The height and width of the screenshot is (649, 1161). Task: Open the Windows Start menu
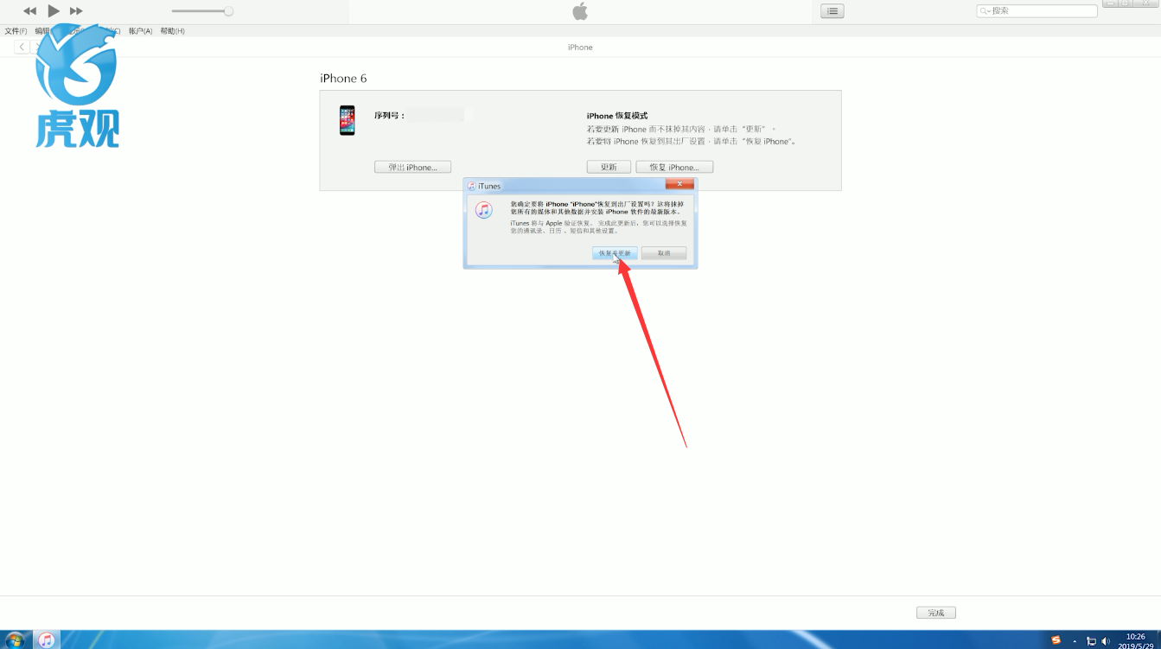pos(15,639)
